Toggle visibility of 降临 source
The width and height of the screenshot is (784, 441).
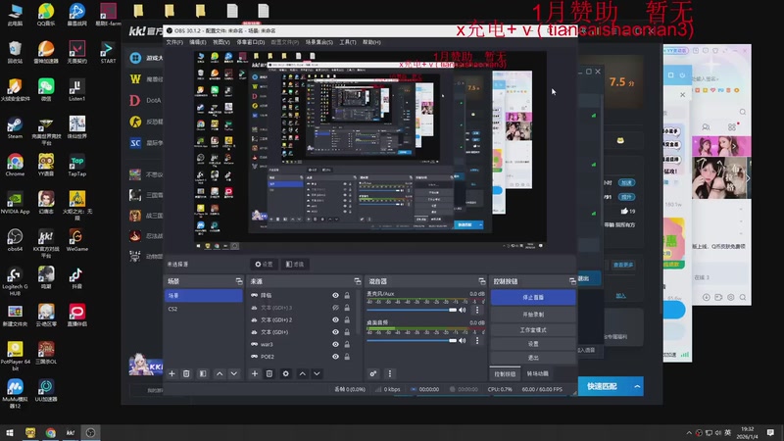tap(335, 296)
